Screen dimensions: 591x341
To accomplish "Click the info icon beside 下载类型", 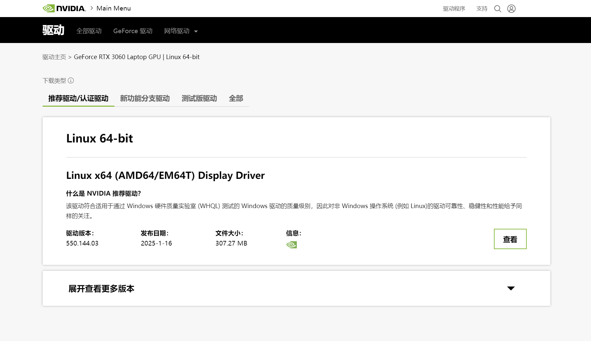I will [71, 80].
